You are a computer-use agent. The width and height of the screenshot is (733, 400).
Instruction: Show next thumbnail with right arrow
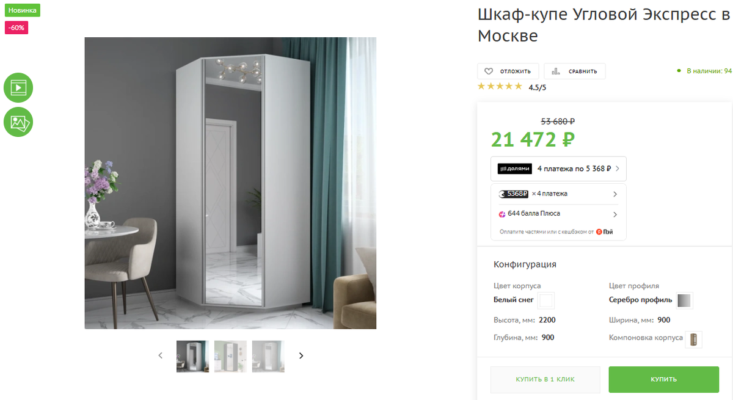tap(301, 355)
